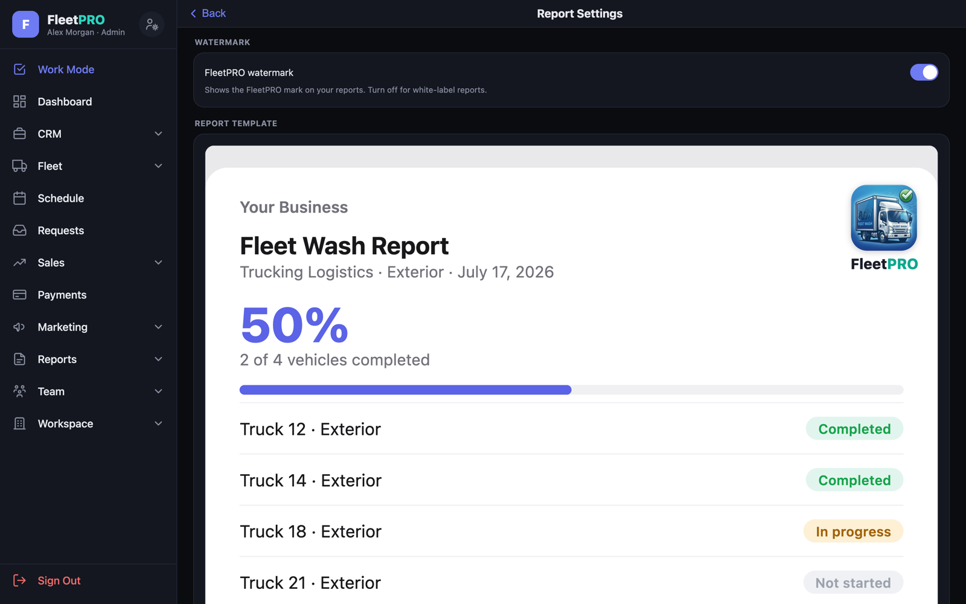Go Back from Report Settings

tap(208, 13)
